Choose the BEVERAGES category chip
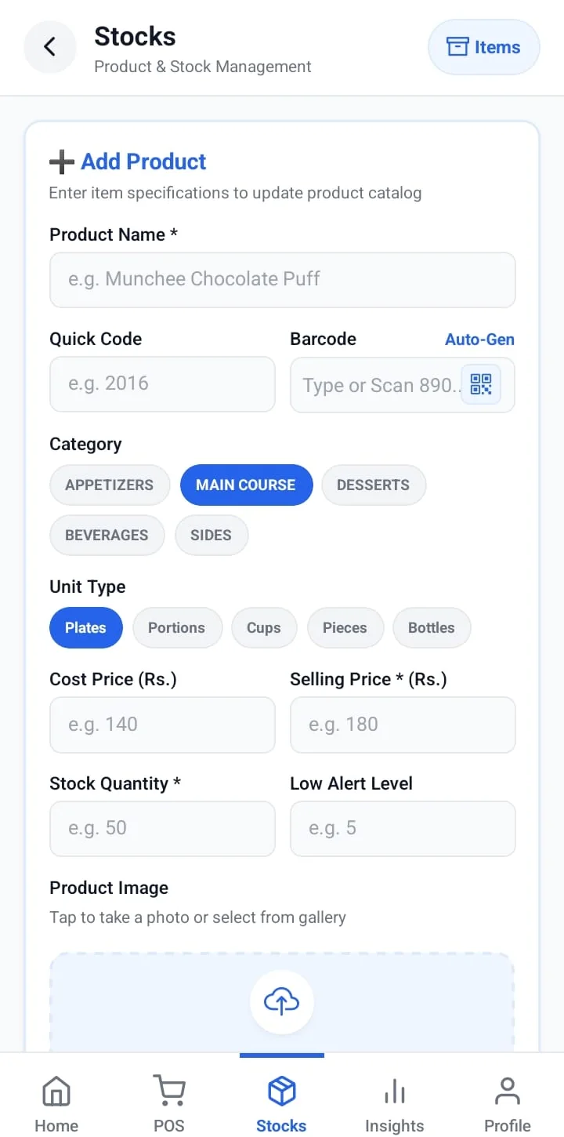 (x=107, y=535)
